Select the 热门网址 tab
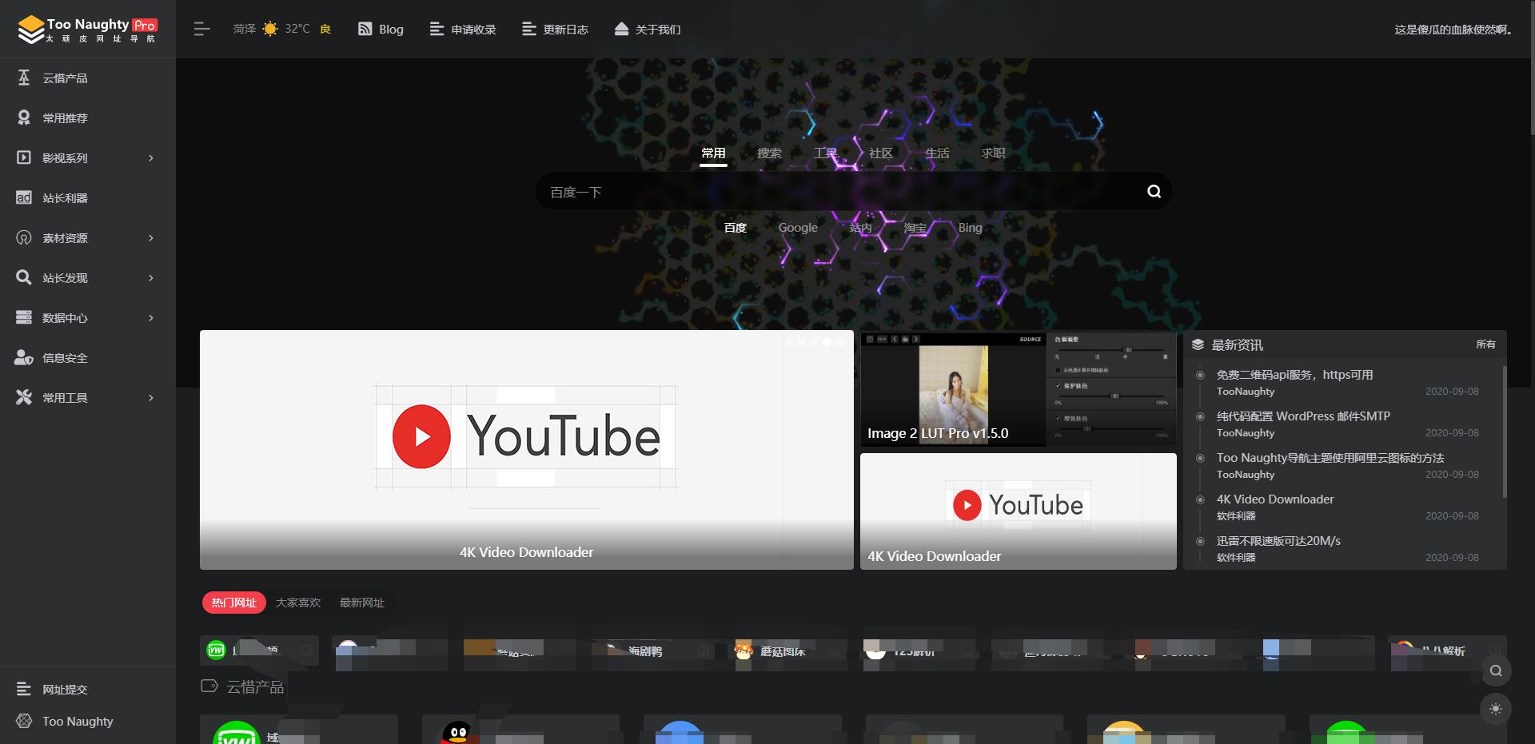1535x744 pixels. tap(233, 603)
